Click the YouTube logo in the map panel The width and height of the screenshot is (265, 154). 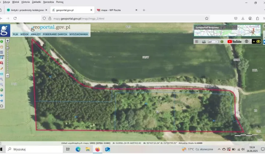(x=234, y=41)
